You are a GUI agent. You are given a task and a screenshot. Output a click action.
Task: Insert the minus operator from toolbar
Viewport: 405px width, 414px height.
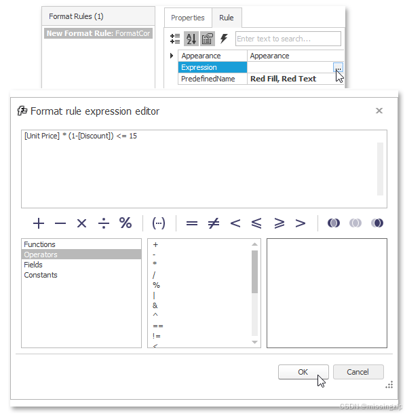(60, 223)
